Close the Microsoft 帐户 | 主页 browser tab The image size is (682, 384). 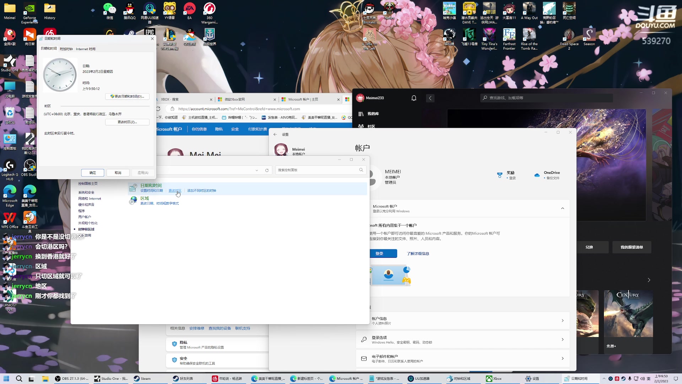[338, 100]
